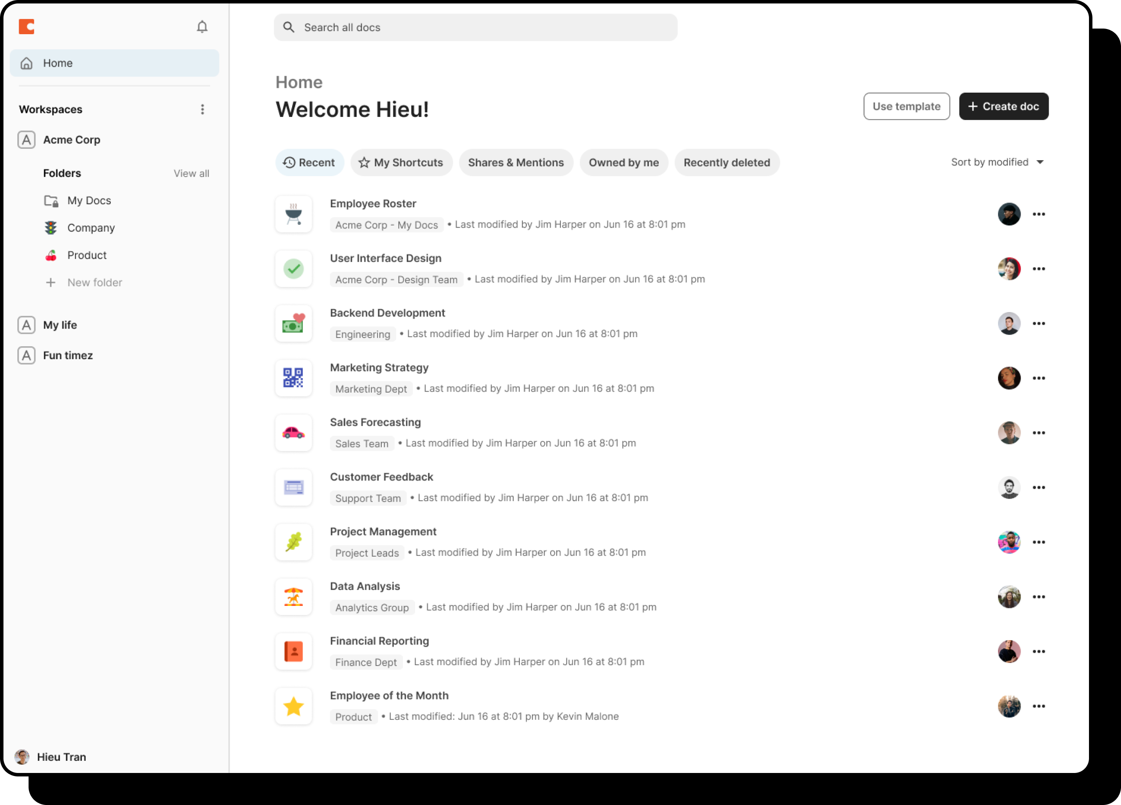Open more options for Financial Reporting
This screenshot has width=1121, height=805.
(1038, 652)
